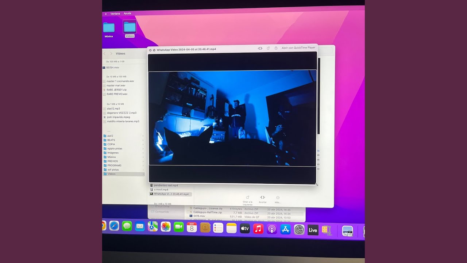The height and width of the screenshot is (263, 467).
Task: Click the Acortar quick action
Action: coord(263,199)
